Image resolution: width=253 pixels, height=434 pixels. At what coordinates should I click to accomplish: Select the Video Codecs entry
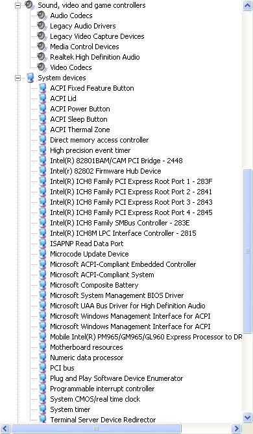(x=71, y=67)
